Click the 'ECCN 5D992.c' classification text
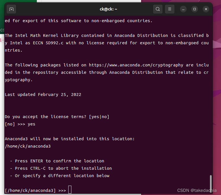 [x=48, y=43]
